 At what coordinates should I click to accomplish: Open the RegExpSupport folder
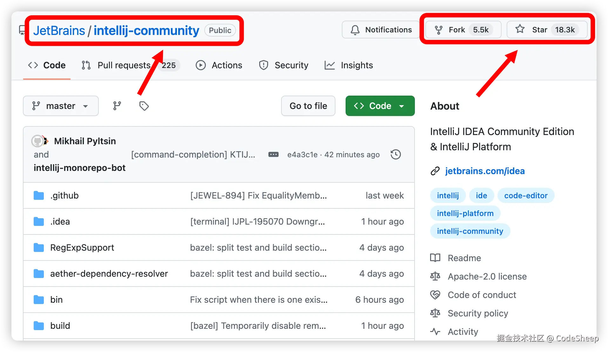pyautogui.click(x=82, y=247)
